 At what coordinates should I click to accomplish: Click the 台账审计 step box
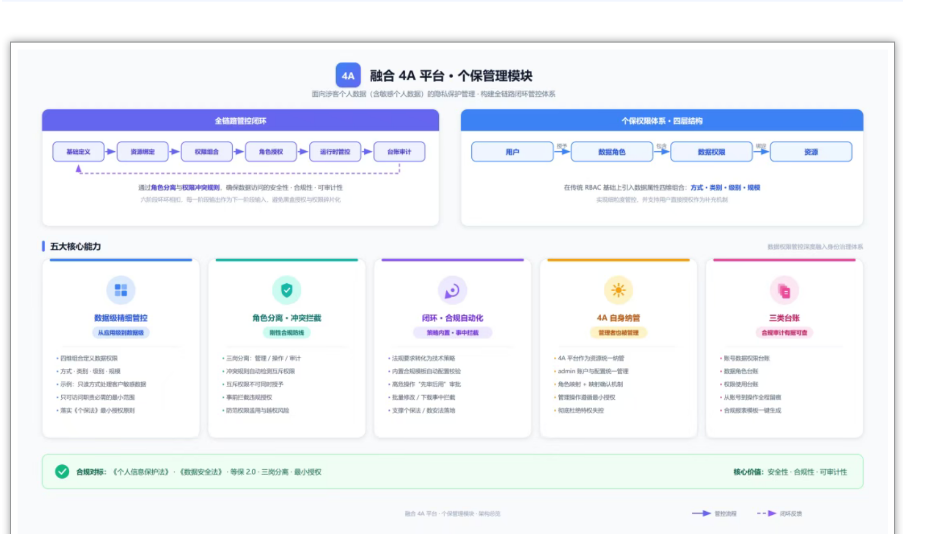399,152
